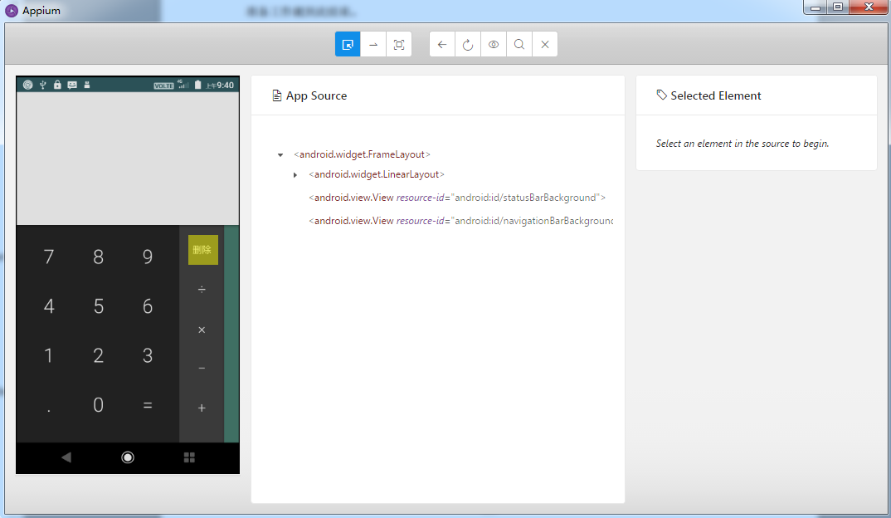Click the VOLTE indicator in status bar
The image size is (891, 518).
click(x=163, y=86)
